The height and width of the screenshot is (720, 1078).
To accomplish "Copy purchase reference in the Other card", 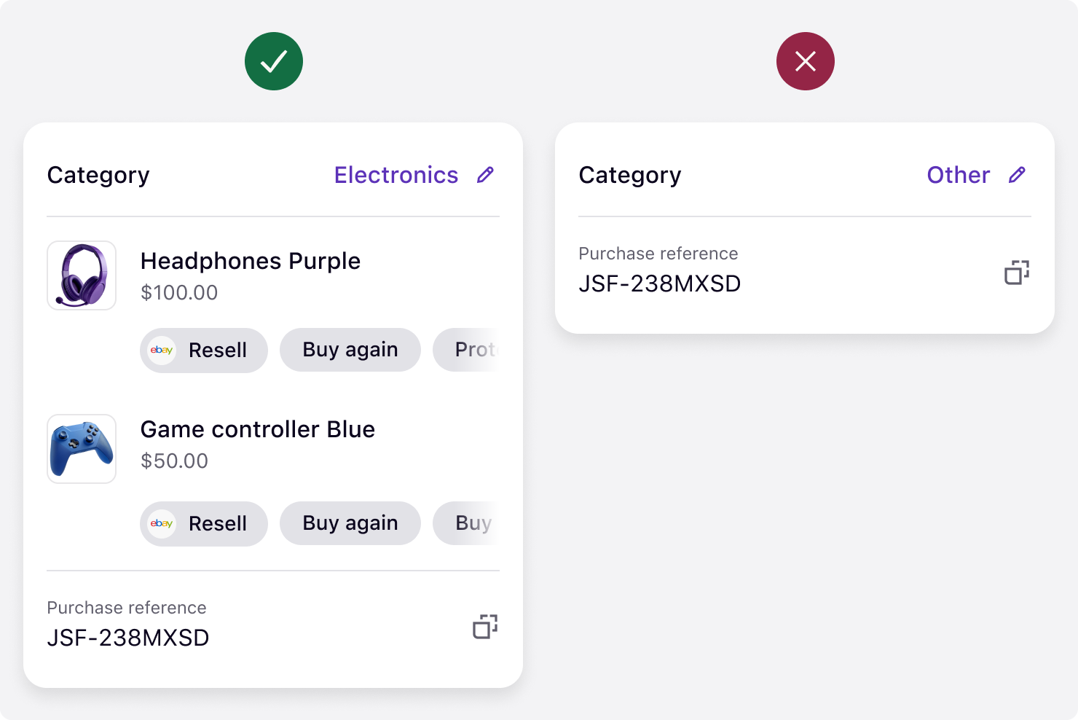I will (1017, 273).
